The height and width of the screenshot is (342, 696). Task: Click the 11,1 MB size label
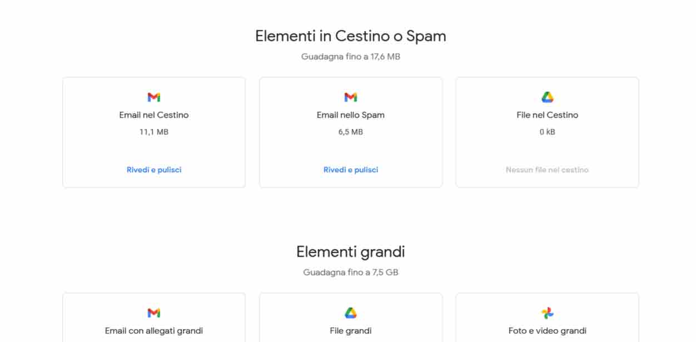(x=154, y=132)
